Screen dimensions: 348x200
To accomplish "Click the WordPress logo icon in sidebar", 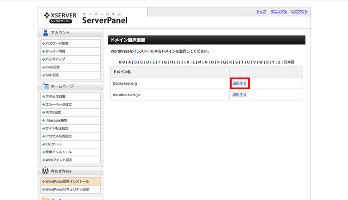I will point(45,171).
